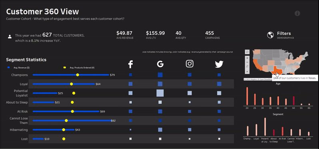Open the globe Filters icon
Viewport: 319px width, 149px height.
(x=270, y=35)
